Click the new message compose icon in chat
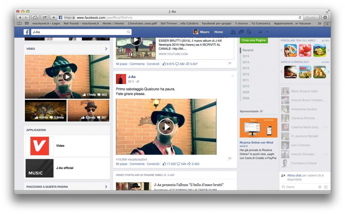 pos(326,187)
